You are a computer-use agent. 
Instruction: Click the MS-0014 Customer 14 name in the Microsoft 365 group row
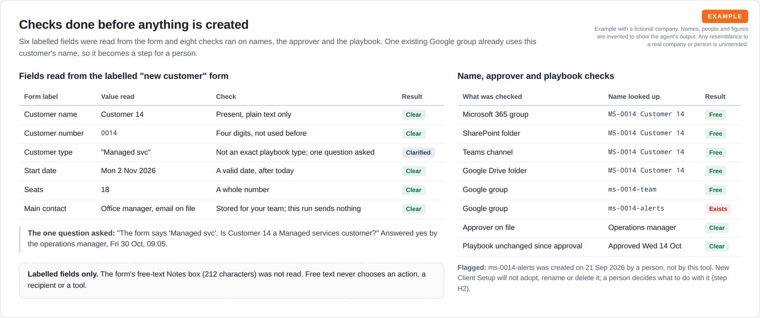[x=646, y=114]
